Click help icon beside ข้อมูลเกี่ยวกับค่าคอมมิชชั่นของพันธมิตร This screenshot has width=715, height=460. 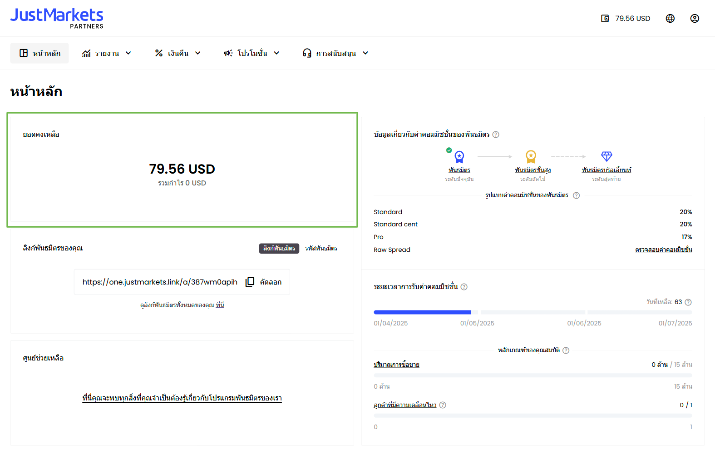pyautogui.click(x=496, y=135)
